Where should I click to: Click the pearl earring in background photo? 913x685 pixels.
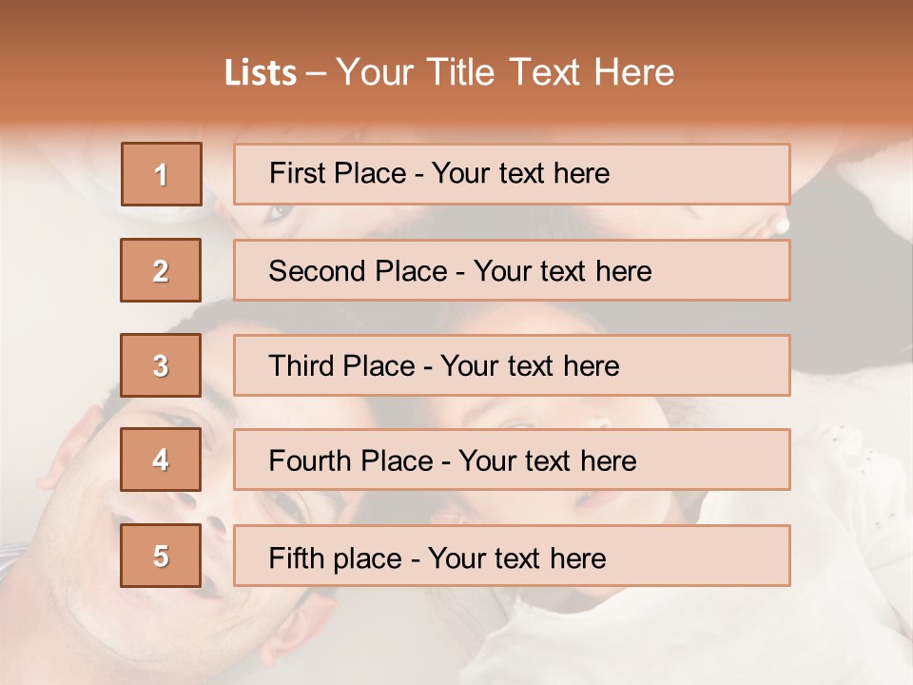(782, 225)
